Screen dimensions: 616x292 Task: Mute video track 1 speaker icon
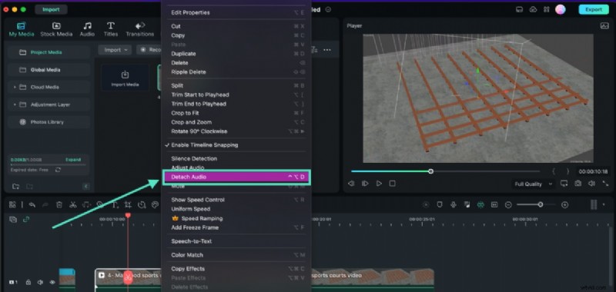40,282
